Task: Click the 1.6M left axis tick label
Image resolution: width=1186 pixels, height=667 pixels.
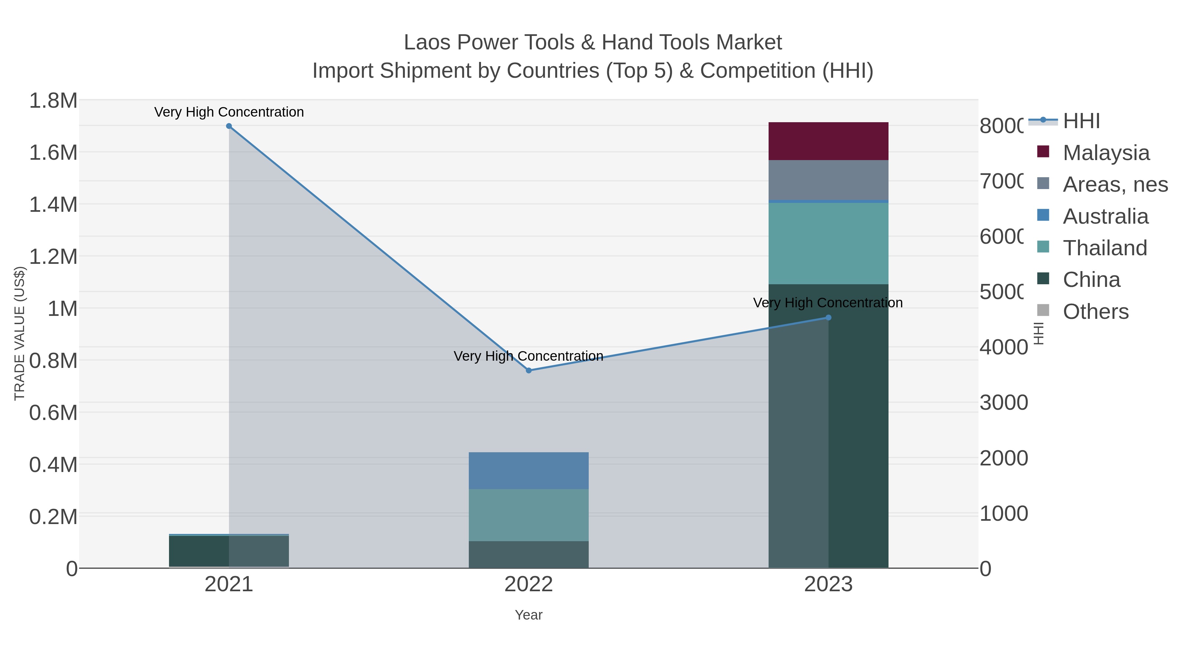Action: pos(53,153)
